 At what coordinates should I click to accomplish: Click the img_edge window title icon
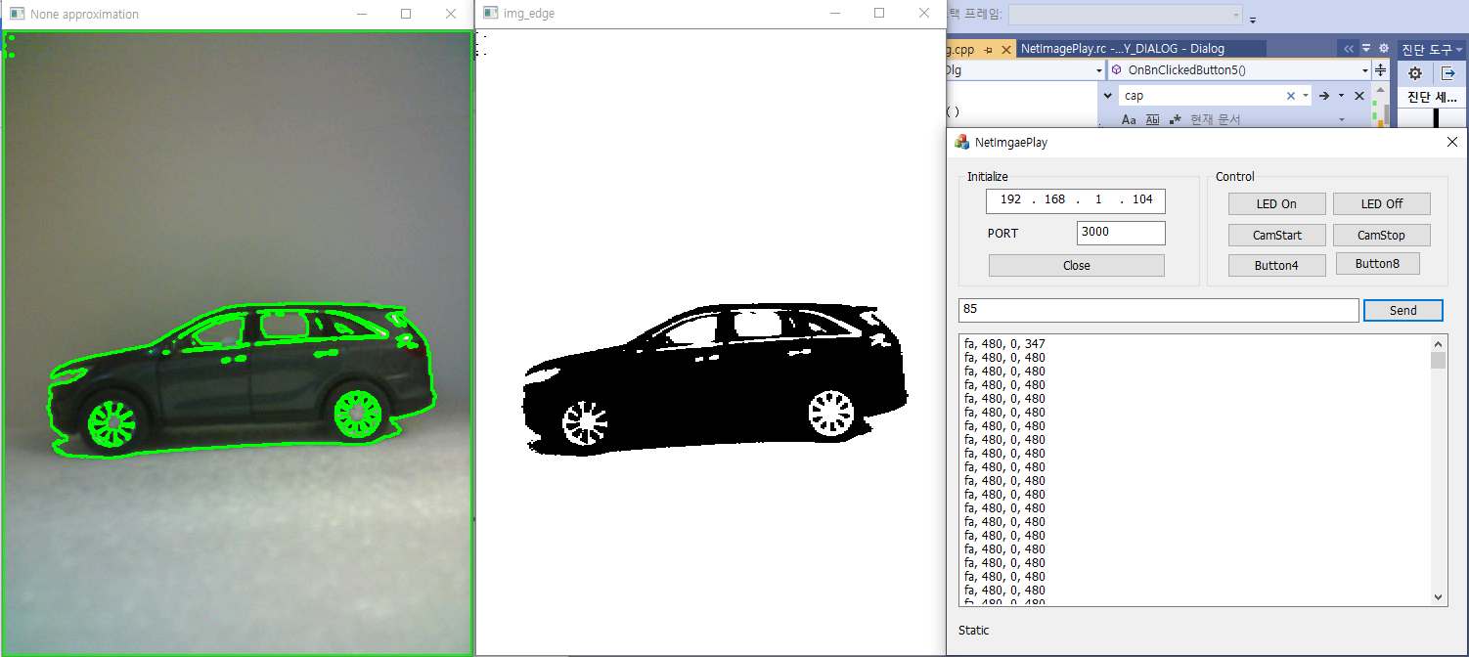[490, 14]
